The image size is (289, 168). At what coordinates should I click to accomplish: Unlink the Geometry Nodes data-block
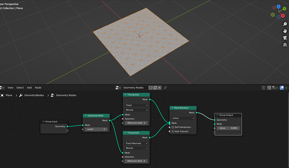pyautogui.click(x=160, y=88)
